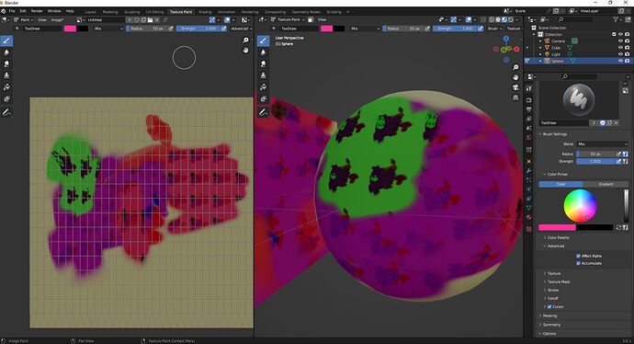The image size is (634, 344).
Task: Expand the Masking panel
Action: tap(549, 315)
